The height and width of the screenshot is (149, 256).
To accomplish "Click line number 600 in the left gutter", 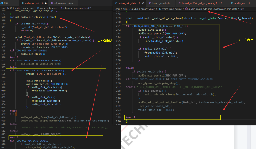I will coord(3,91).
